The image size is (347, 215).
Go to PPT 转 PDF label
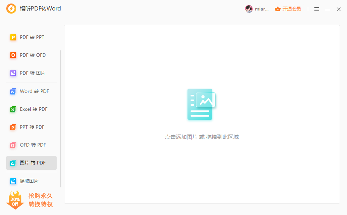coord(32,127)
